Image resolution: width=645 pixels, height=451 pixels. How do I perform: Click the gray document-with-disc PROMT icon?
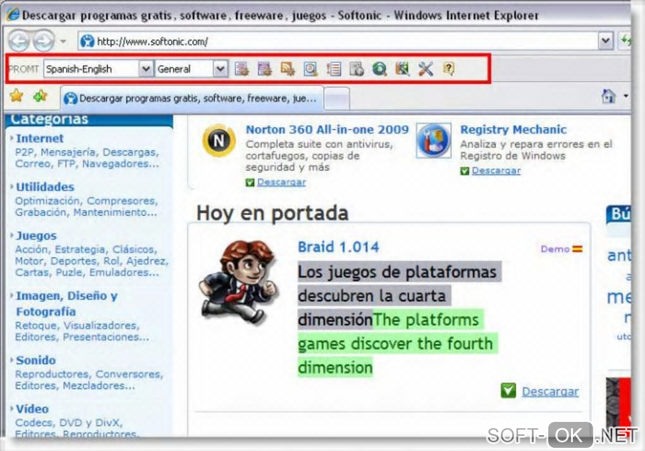pyautogui.click(x=357, y=69)
